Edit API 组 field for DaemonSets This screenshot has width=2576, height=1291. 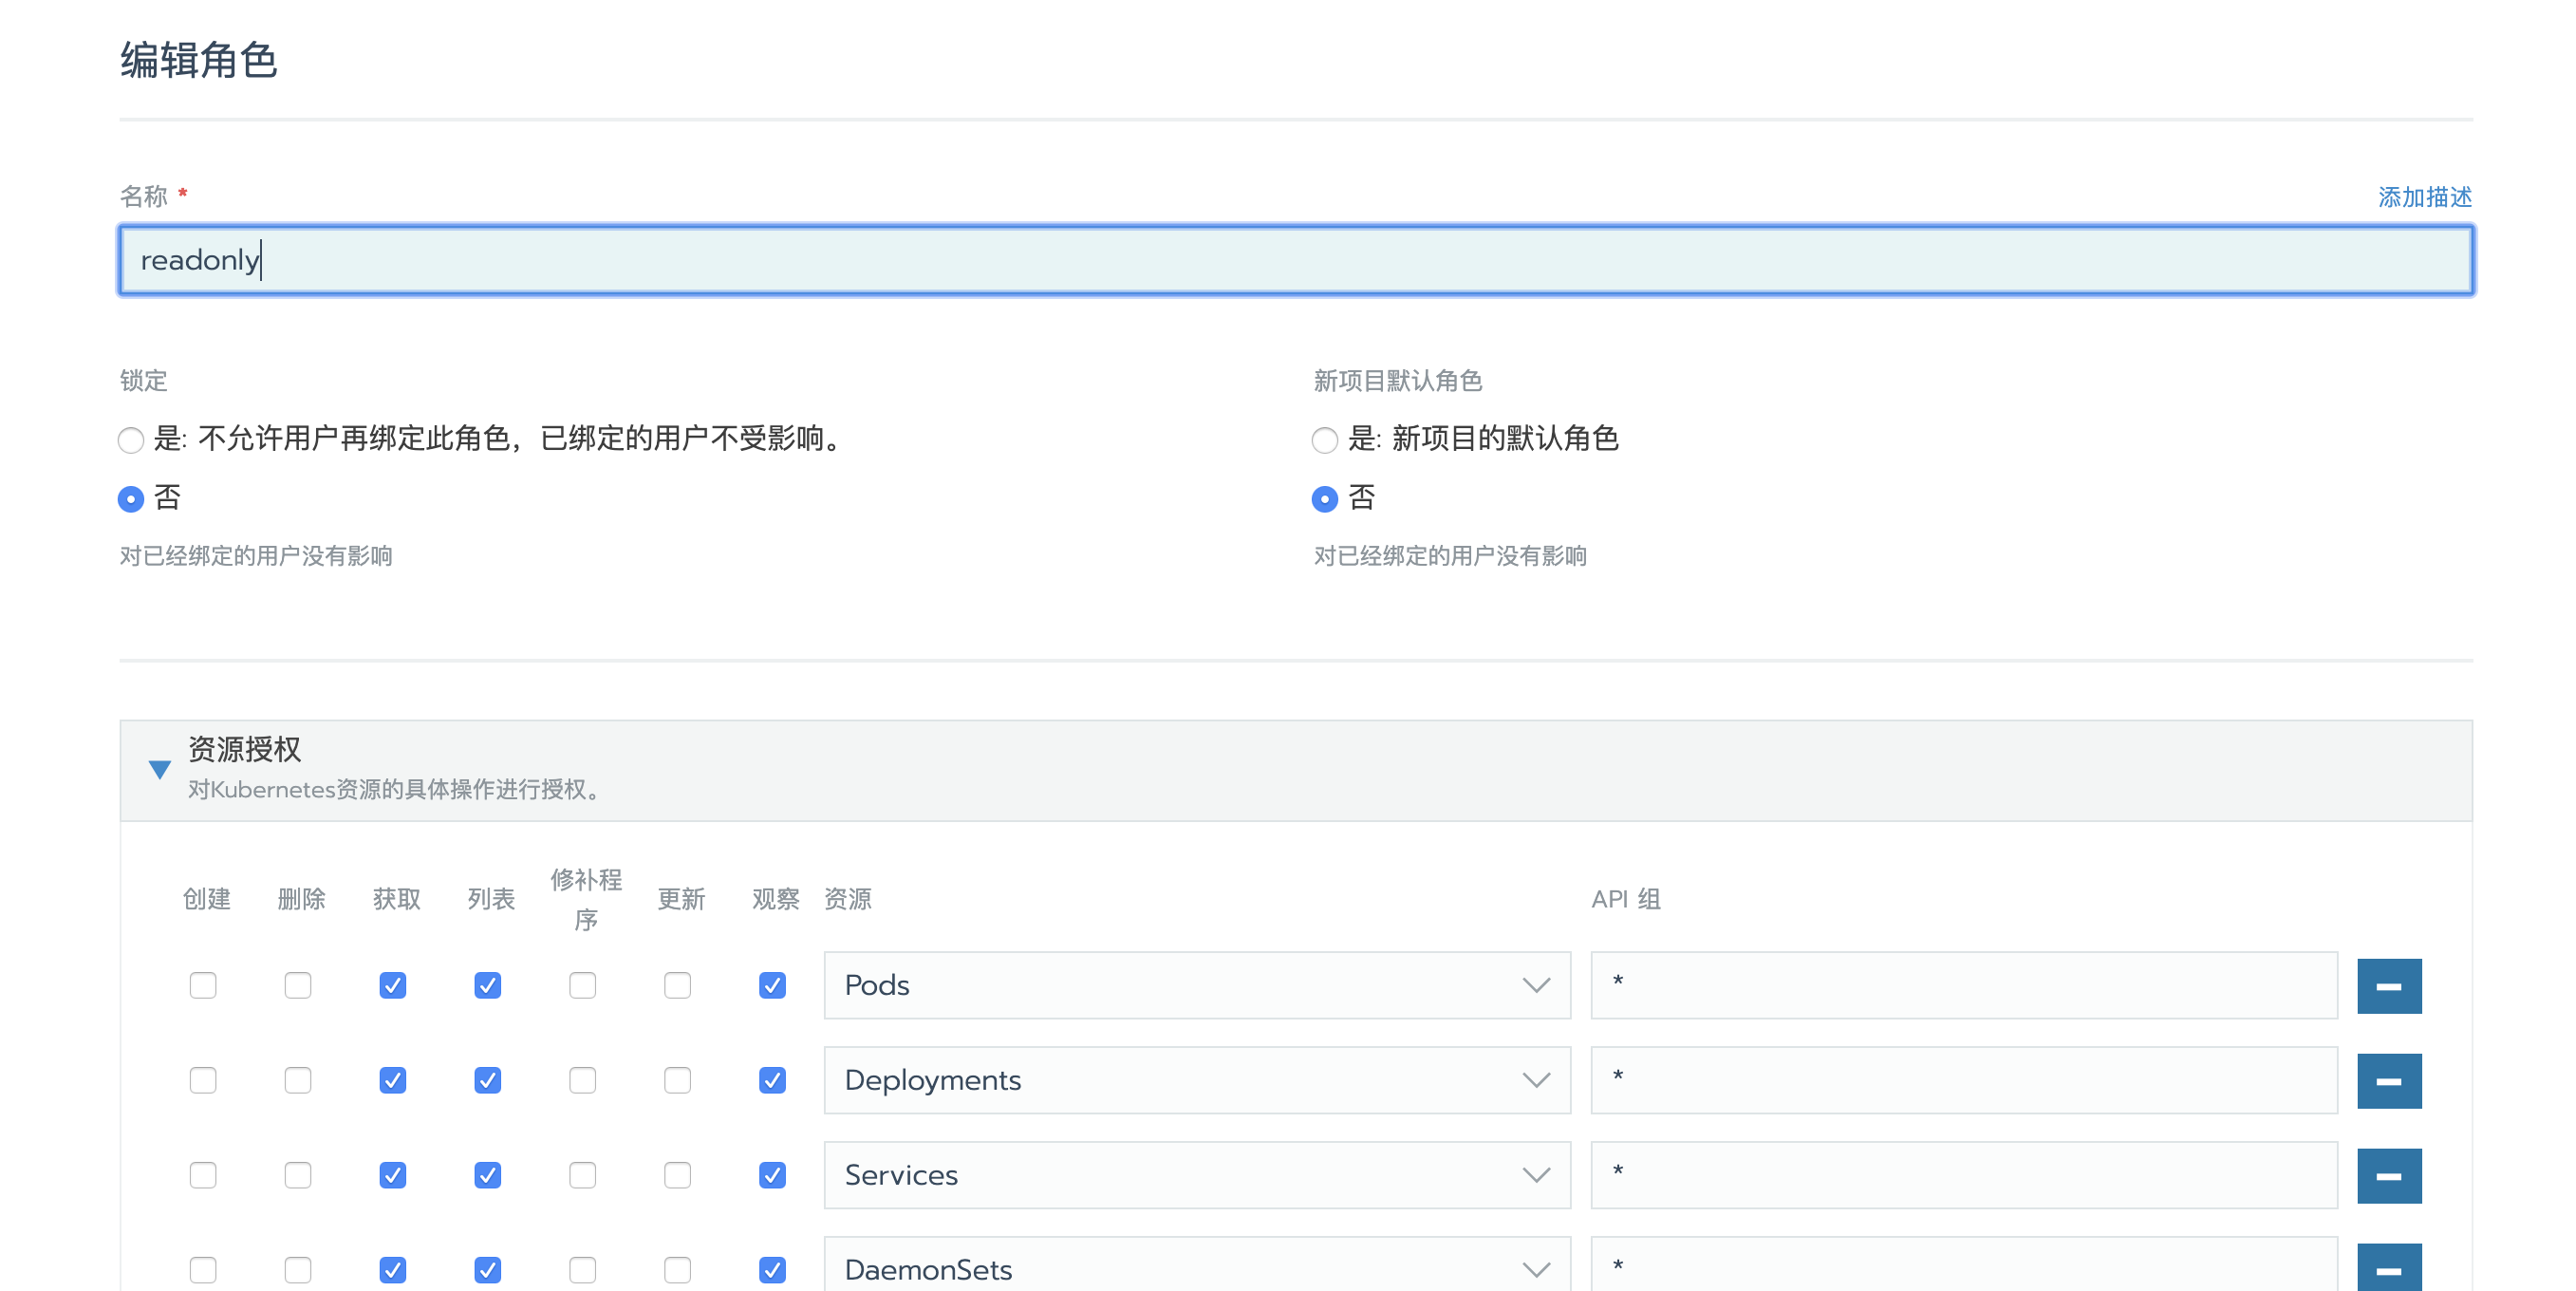1964,1265
